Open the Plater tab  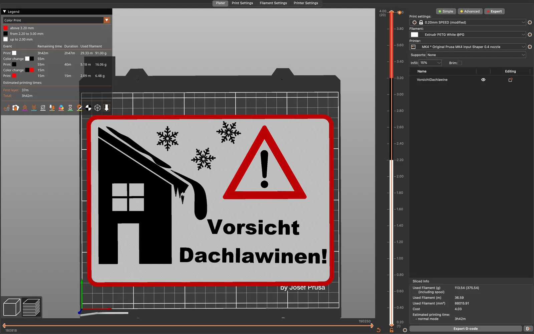220,3
